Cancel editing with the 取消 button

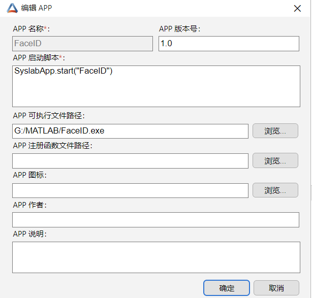pos(276,288)
